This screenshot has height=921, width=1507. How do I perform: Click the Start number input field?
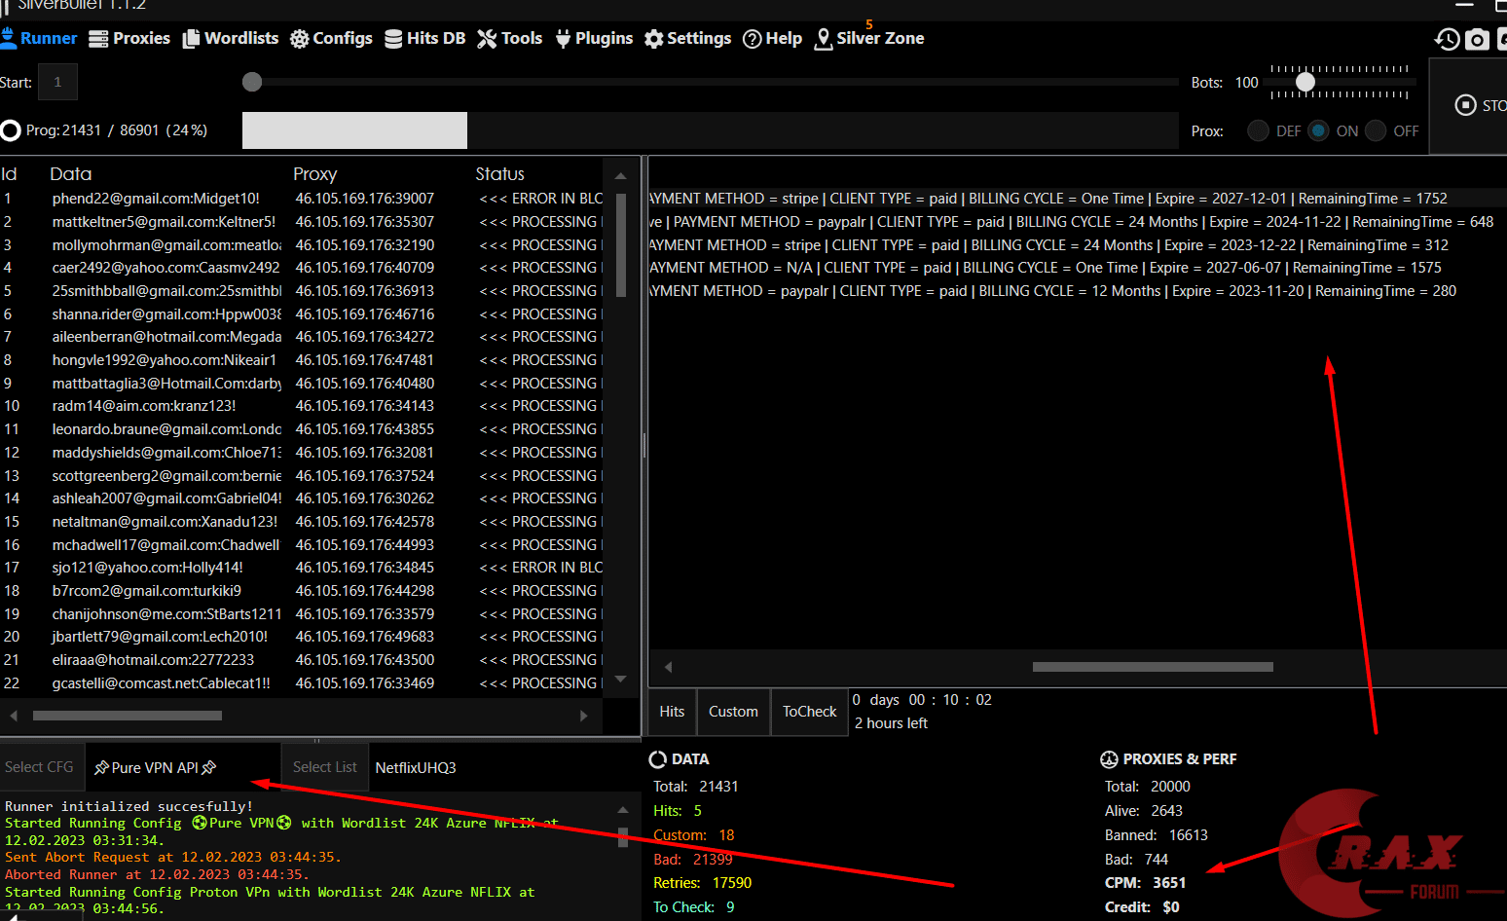[x=57, y=83]
